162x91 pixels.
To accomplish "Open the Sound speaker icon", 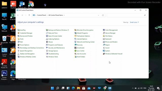I will pyautogui.click(x=104, y=48).
